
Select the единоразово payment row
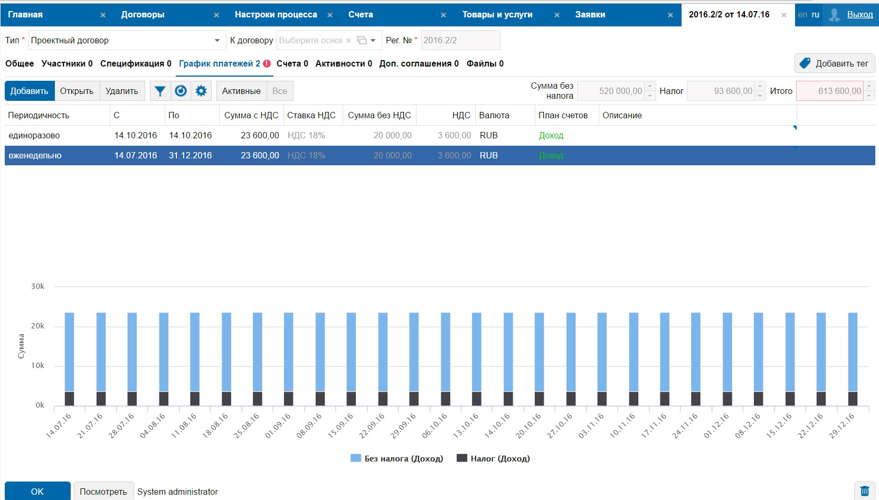click(x=34, y=136)
